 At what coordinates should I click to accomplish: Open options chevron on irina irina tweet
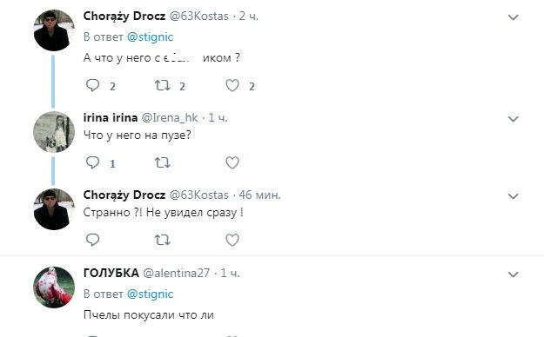point(514,119)
